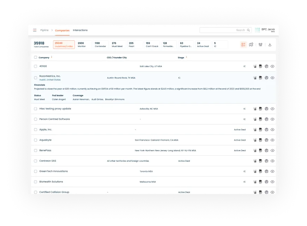Check the RazorMetrics, Inc. checkbox

click(35, 78)
